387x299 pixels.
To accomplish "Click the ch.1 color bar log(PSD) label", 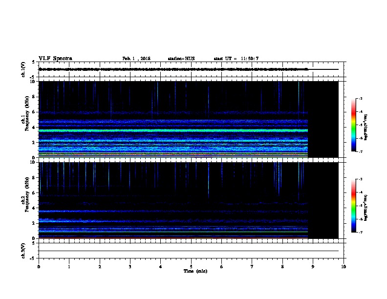I will 365,127.
